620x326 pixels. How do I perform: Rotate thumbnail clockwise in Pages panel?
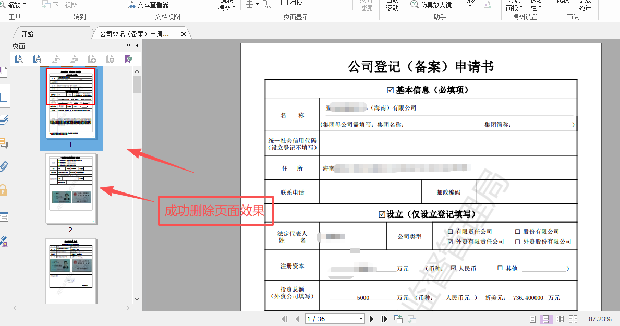(74, 59)
